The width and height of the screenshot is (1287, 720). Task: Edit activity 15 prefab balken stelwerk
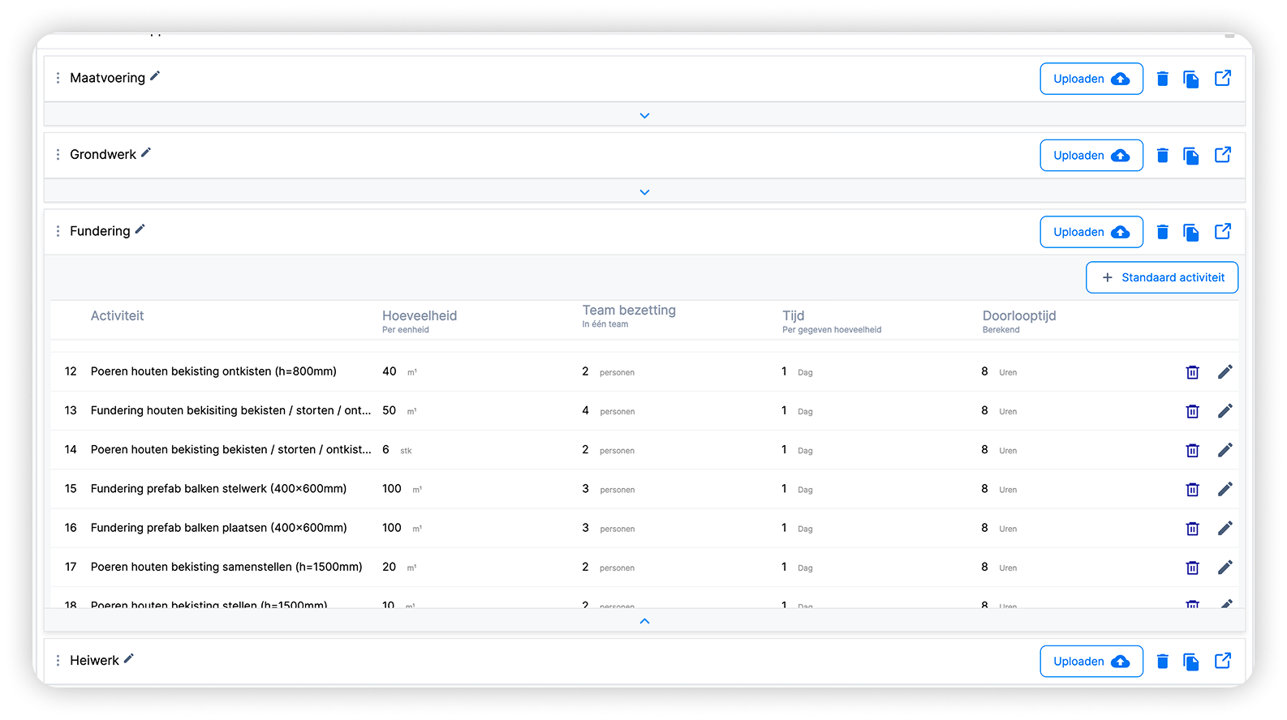tap(1225, 488)
